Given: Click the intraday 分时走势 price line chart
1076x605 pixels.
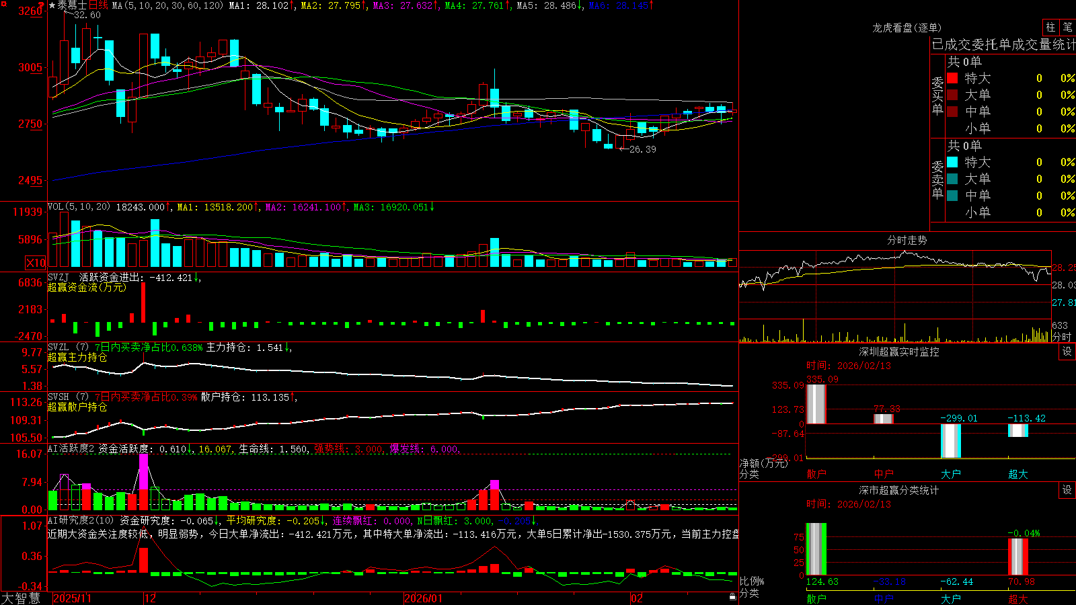Looking at the screenshot, I should click(x=894, y=285).
